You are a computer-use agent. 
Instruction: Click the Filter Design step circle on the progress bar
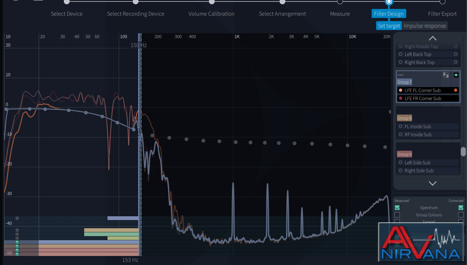click(389, 1)
